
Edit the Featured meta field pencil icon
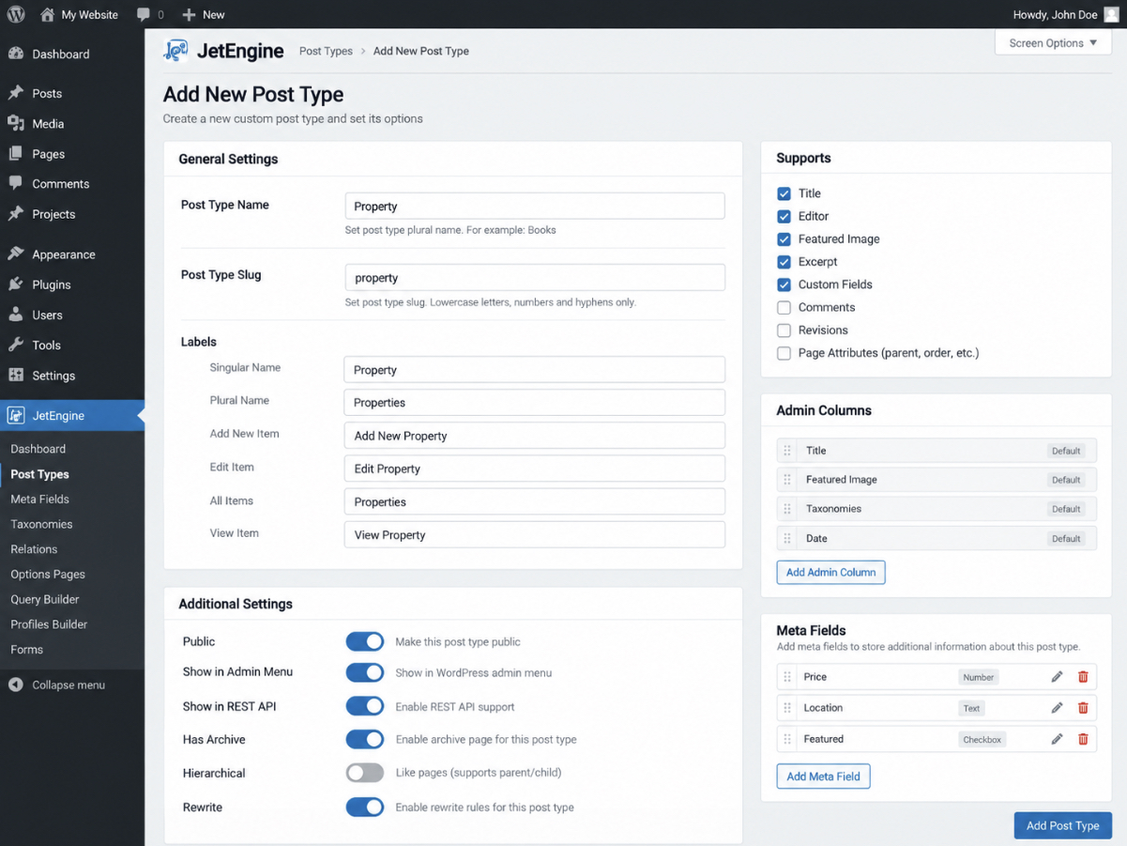click(1057, 739)
